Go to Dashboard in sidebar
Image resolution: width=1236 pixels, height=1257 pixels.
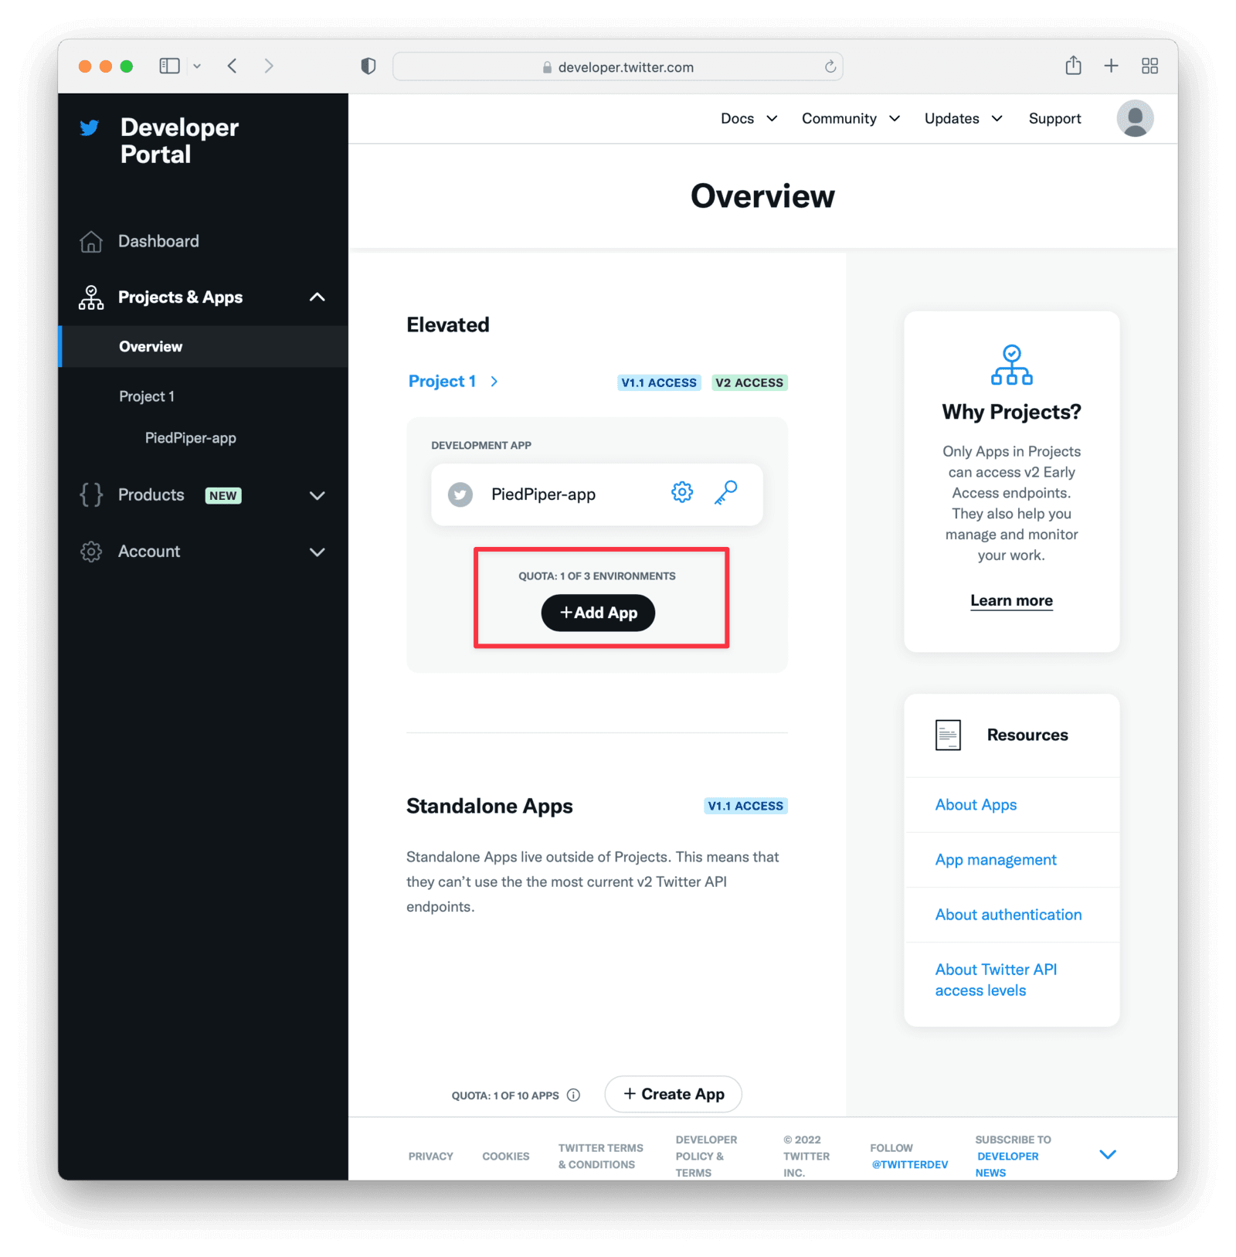(158, 241)
